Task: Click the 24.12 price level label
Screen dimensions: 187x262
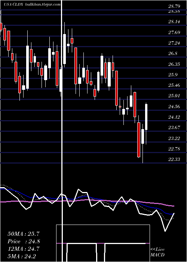Action: point(174,117)
